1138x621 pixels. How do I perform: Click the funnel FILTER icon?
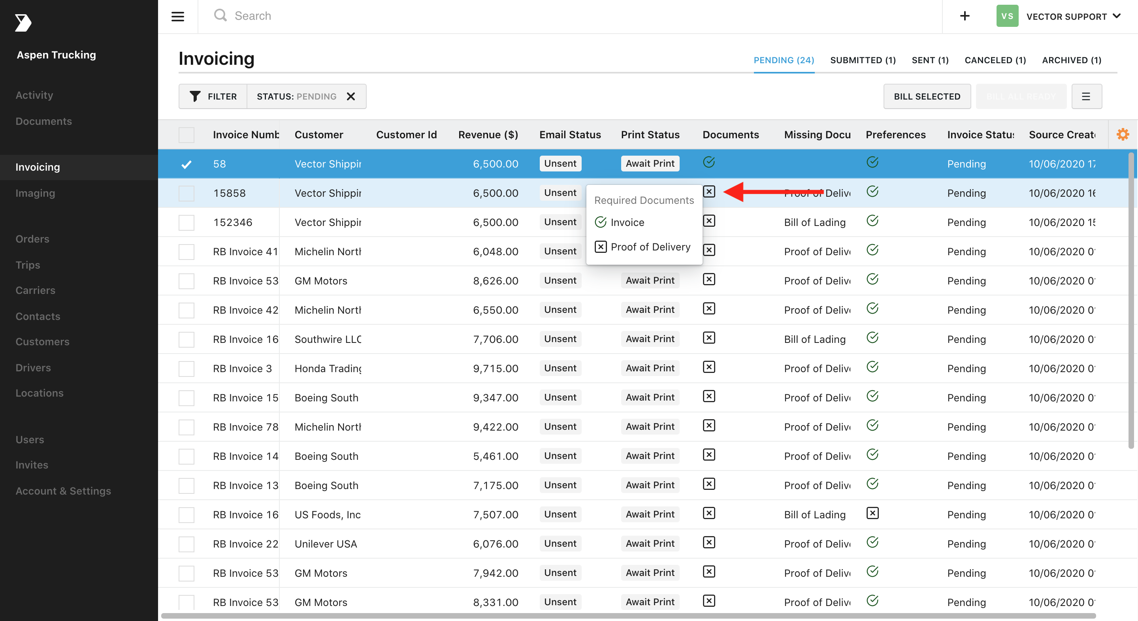tap(195, 96)
